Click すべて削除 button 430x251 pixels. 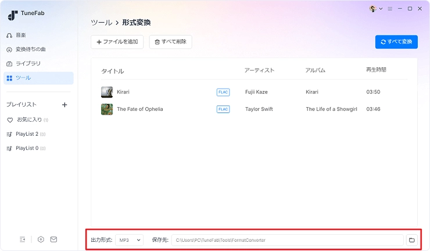(x=171, y=42)
